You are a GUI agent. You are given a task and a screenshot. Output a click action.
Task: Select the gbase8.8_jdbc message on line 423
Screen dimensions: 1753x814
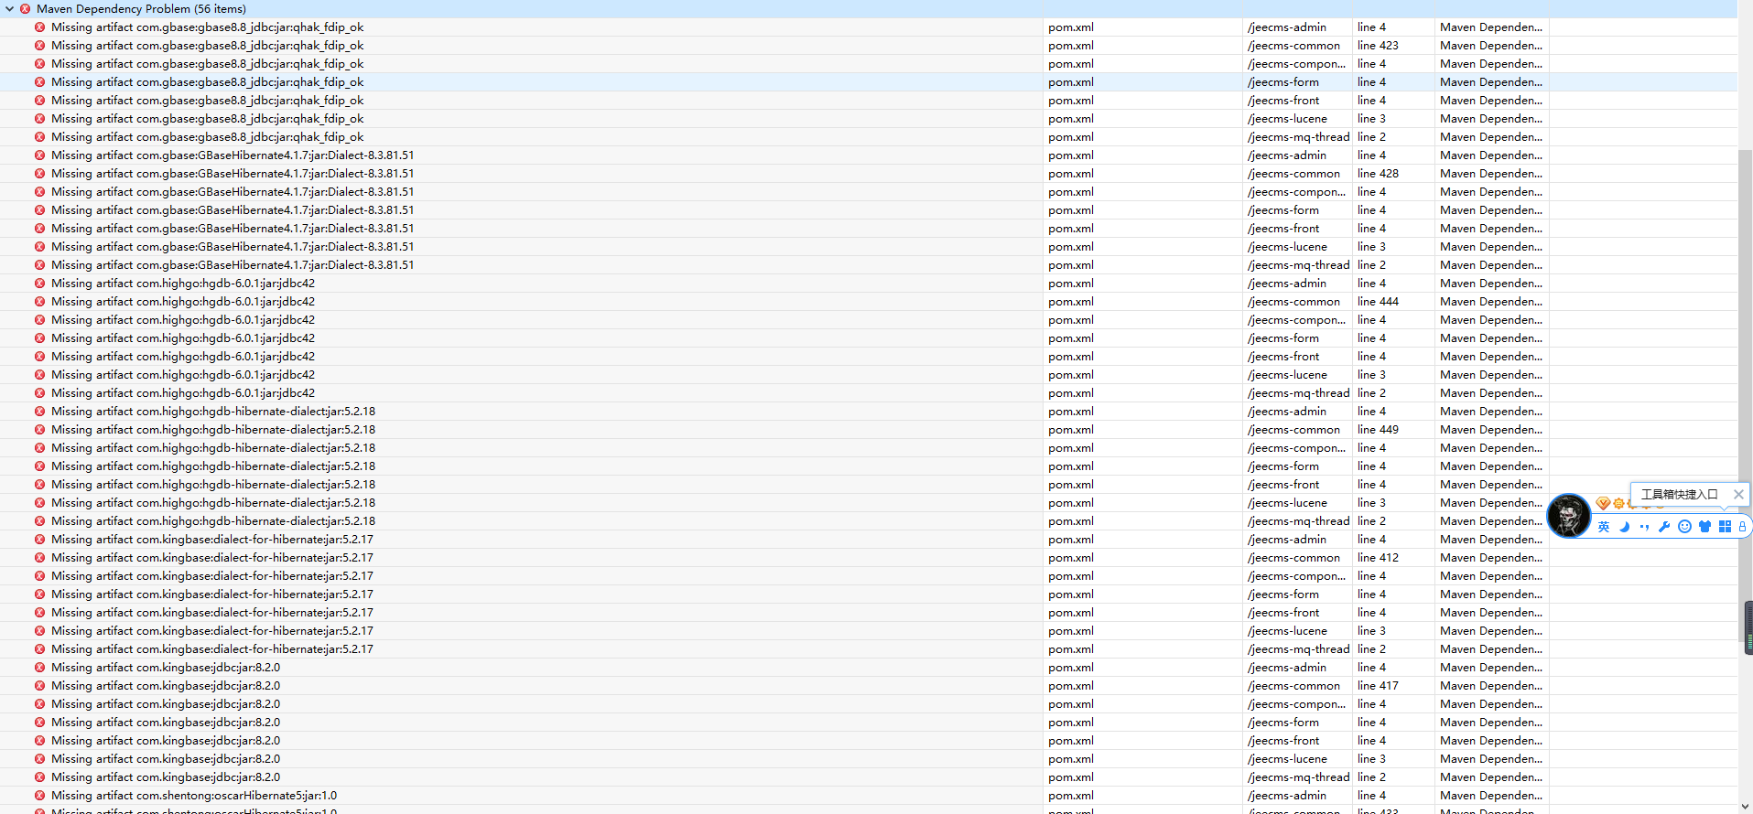(x=208, y=46)
